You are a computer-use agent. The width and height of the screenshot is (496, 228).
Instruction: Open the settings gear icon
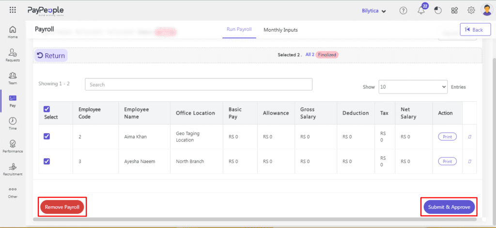tap(471, 11)
